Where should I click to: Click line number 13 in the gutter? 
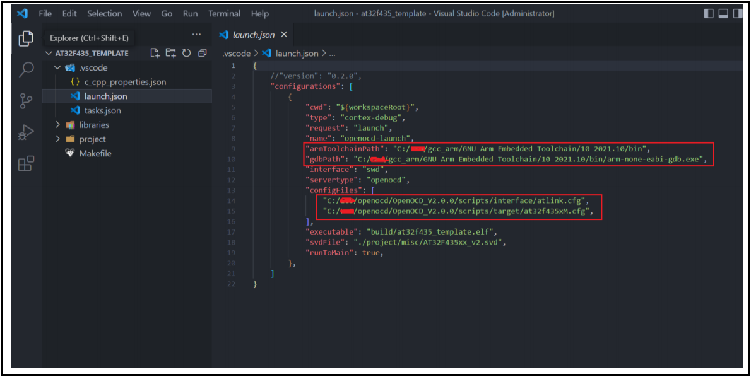coord(232,190)
